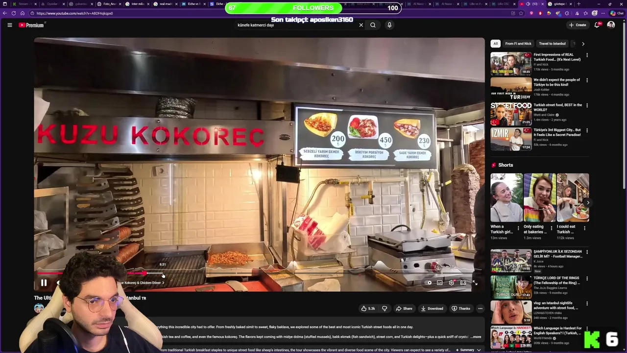Open the player settings gear
627x353 pixels.
pyautogui.click(x=451, y=283)
